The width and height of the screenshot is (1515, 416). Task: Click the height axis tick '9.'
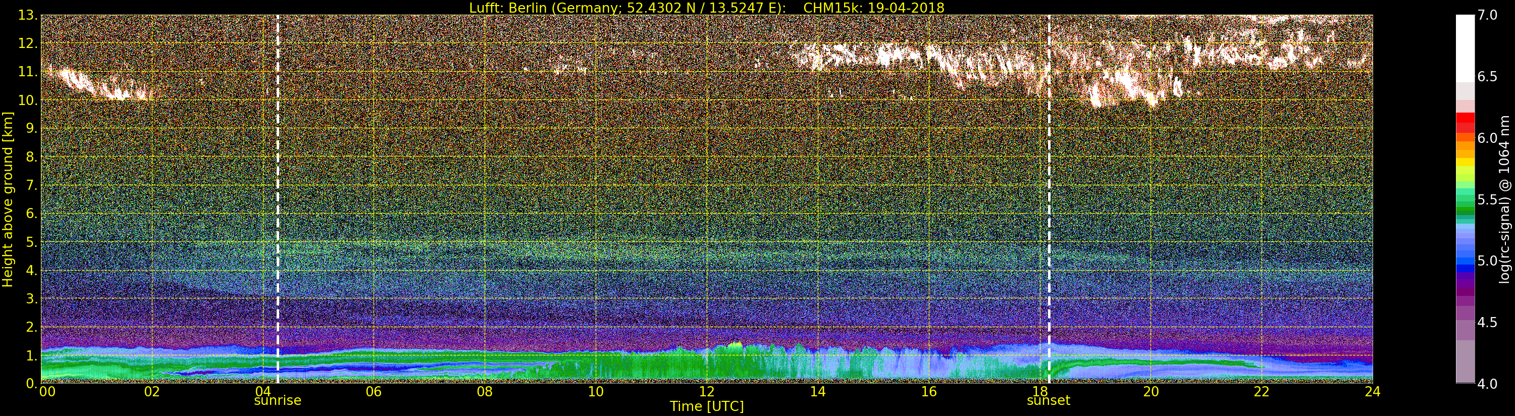(x=32, y=128)
